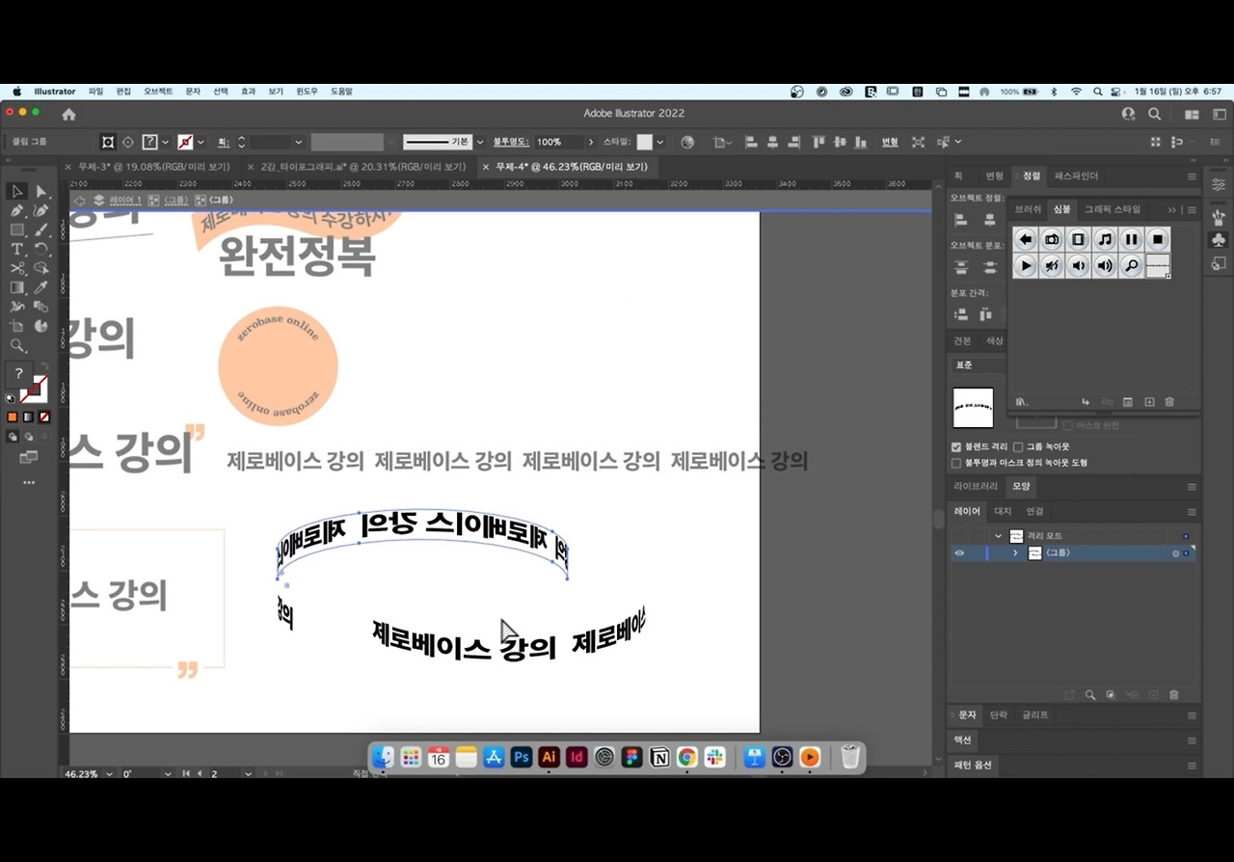Switch to the 대지 artboards tab
The height and width of the screenshot is (862, 1234).
click(1003, 511)
